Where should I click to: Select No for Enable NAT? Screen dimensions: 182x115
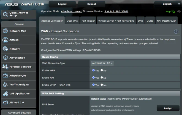(102, 77)
